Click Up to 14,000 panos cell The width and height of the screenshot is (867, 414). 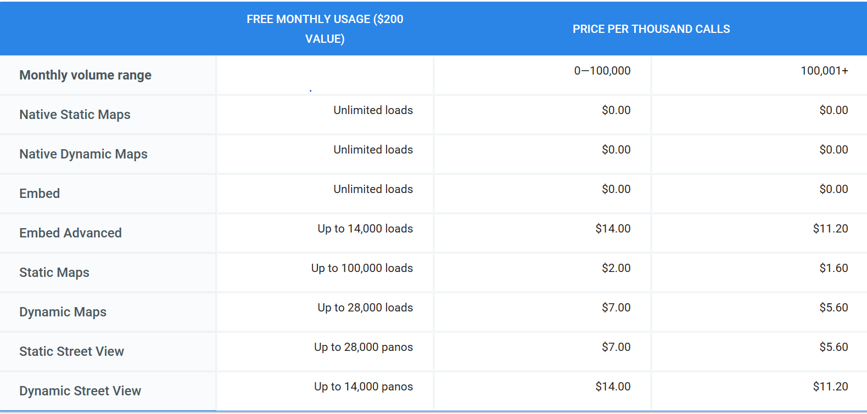pyautogui.click(x=363, y=387)
